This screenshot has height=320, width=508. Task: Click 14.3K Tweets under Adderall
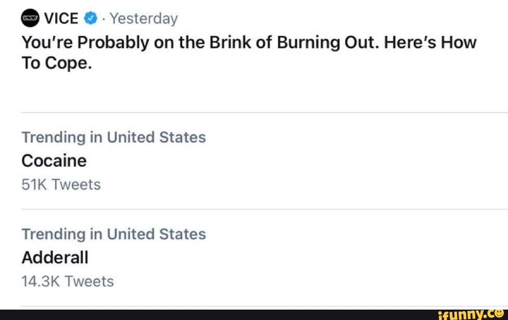click(67, 281)
